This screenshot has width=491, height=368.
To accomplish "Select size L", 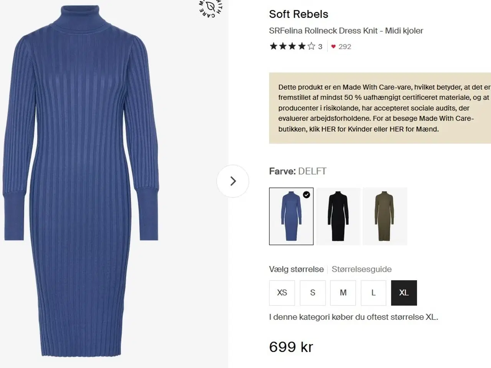I will [373, 293].
